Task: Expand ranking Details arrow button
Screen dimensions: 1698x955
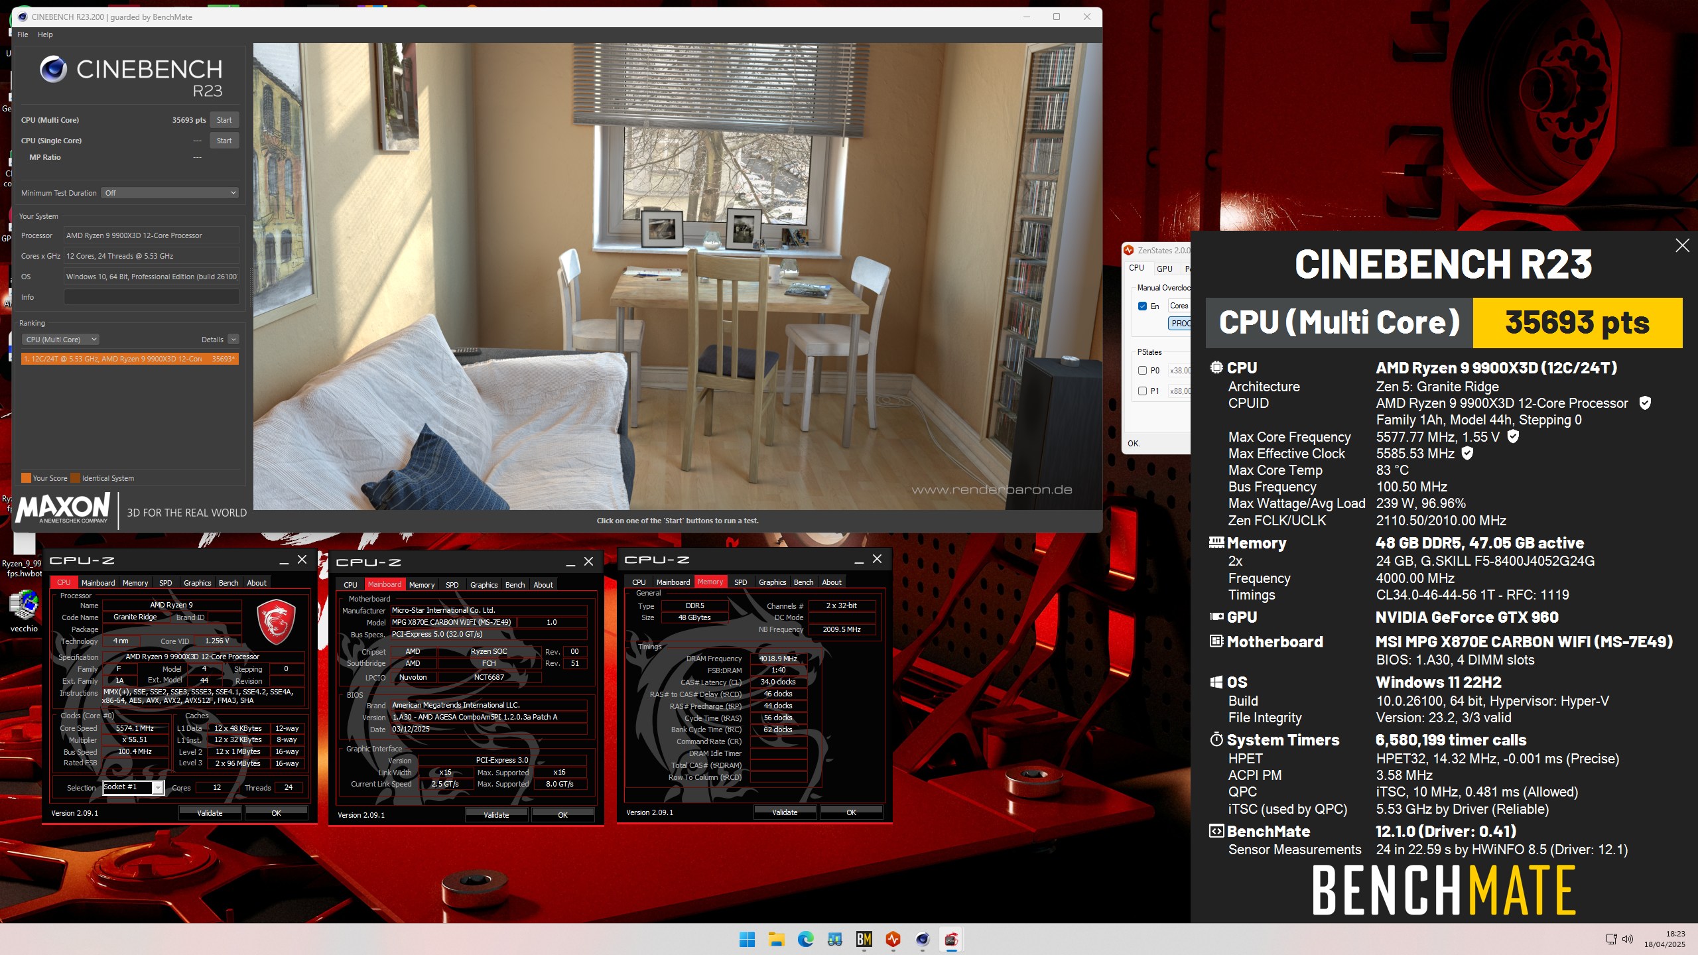Action: pyautogui.click(x=233, y=340)
